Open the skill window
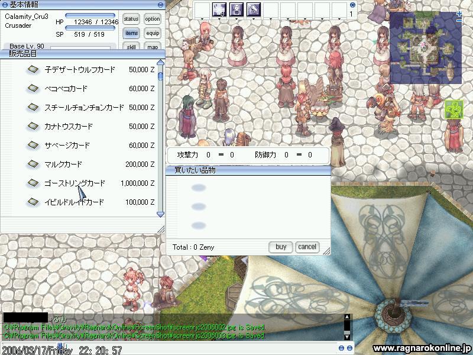 (131, 47)
